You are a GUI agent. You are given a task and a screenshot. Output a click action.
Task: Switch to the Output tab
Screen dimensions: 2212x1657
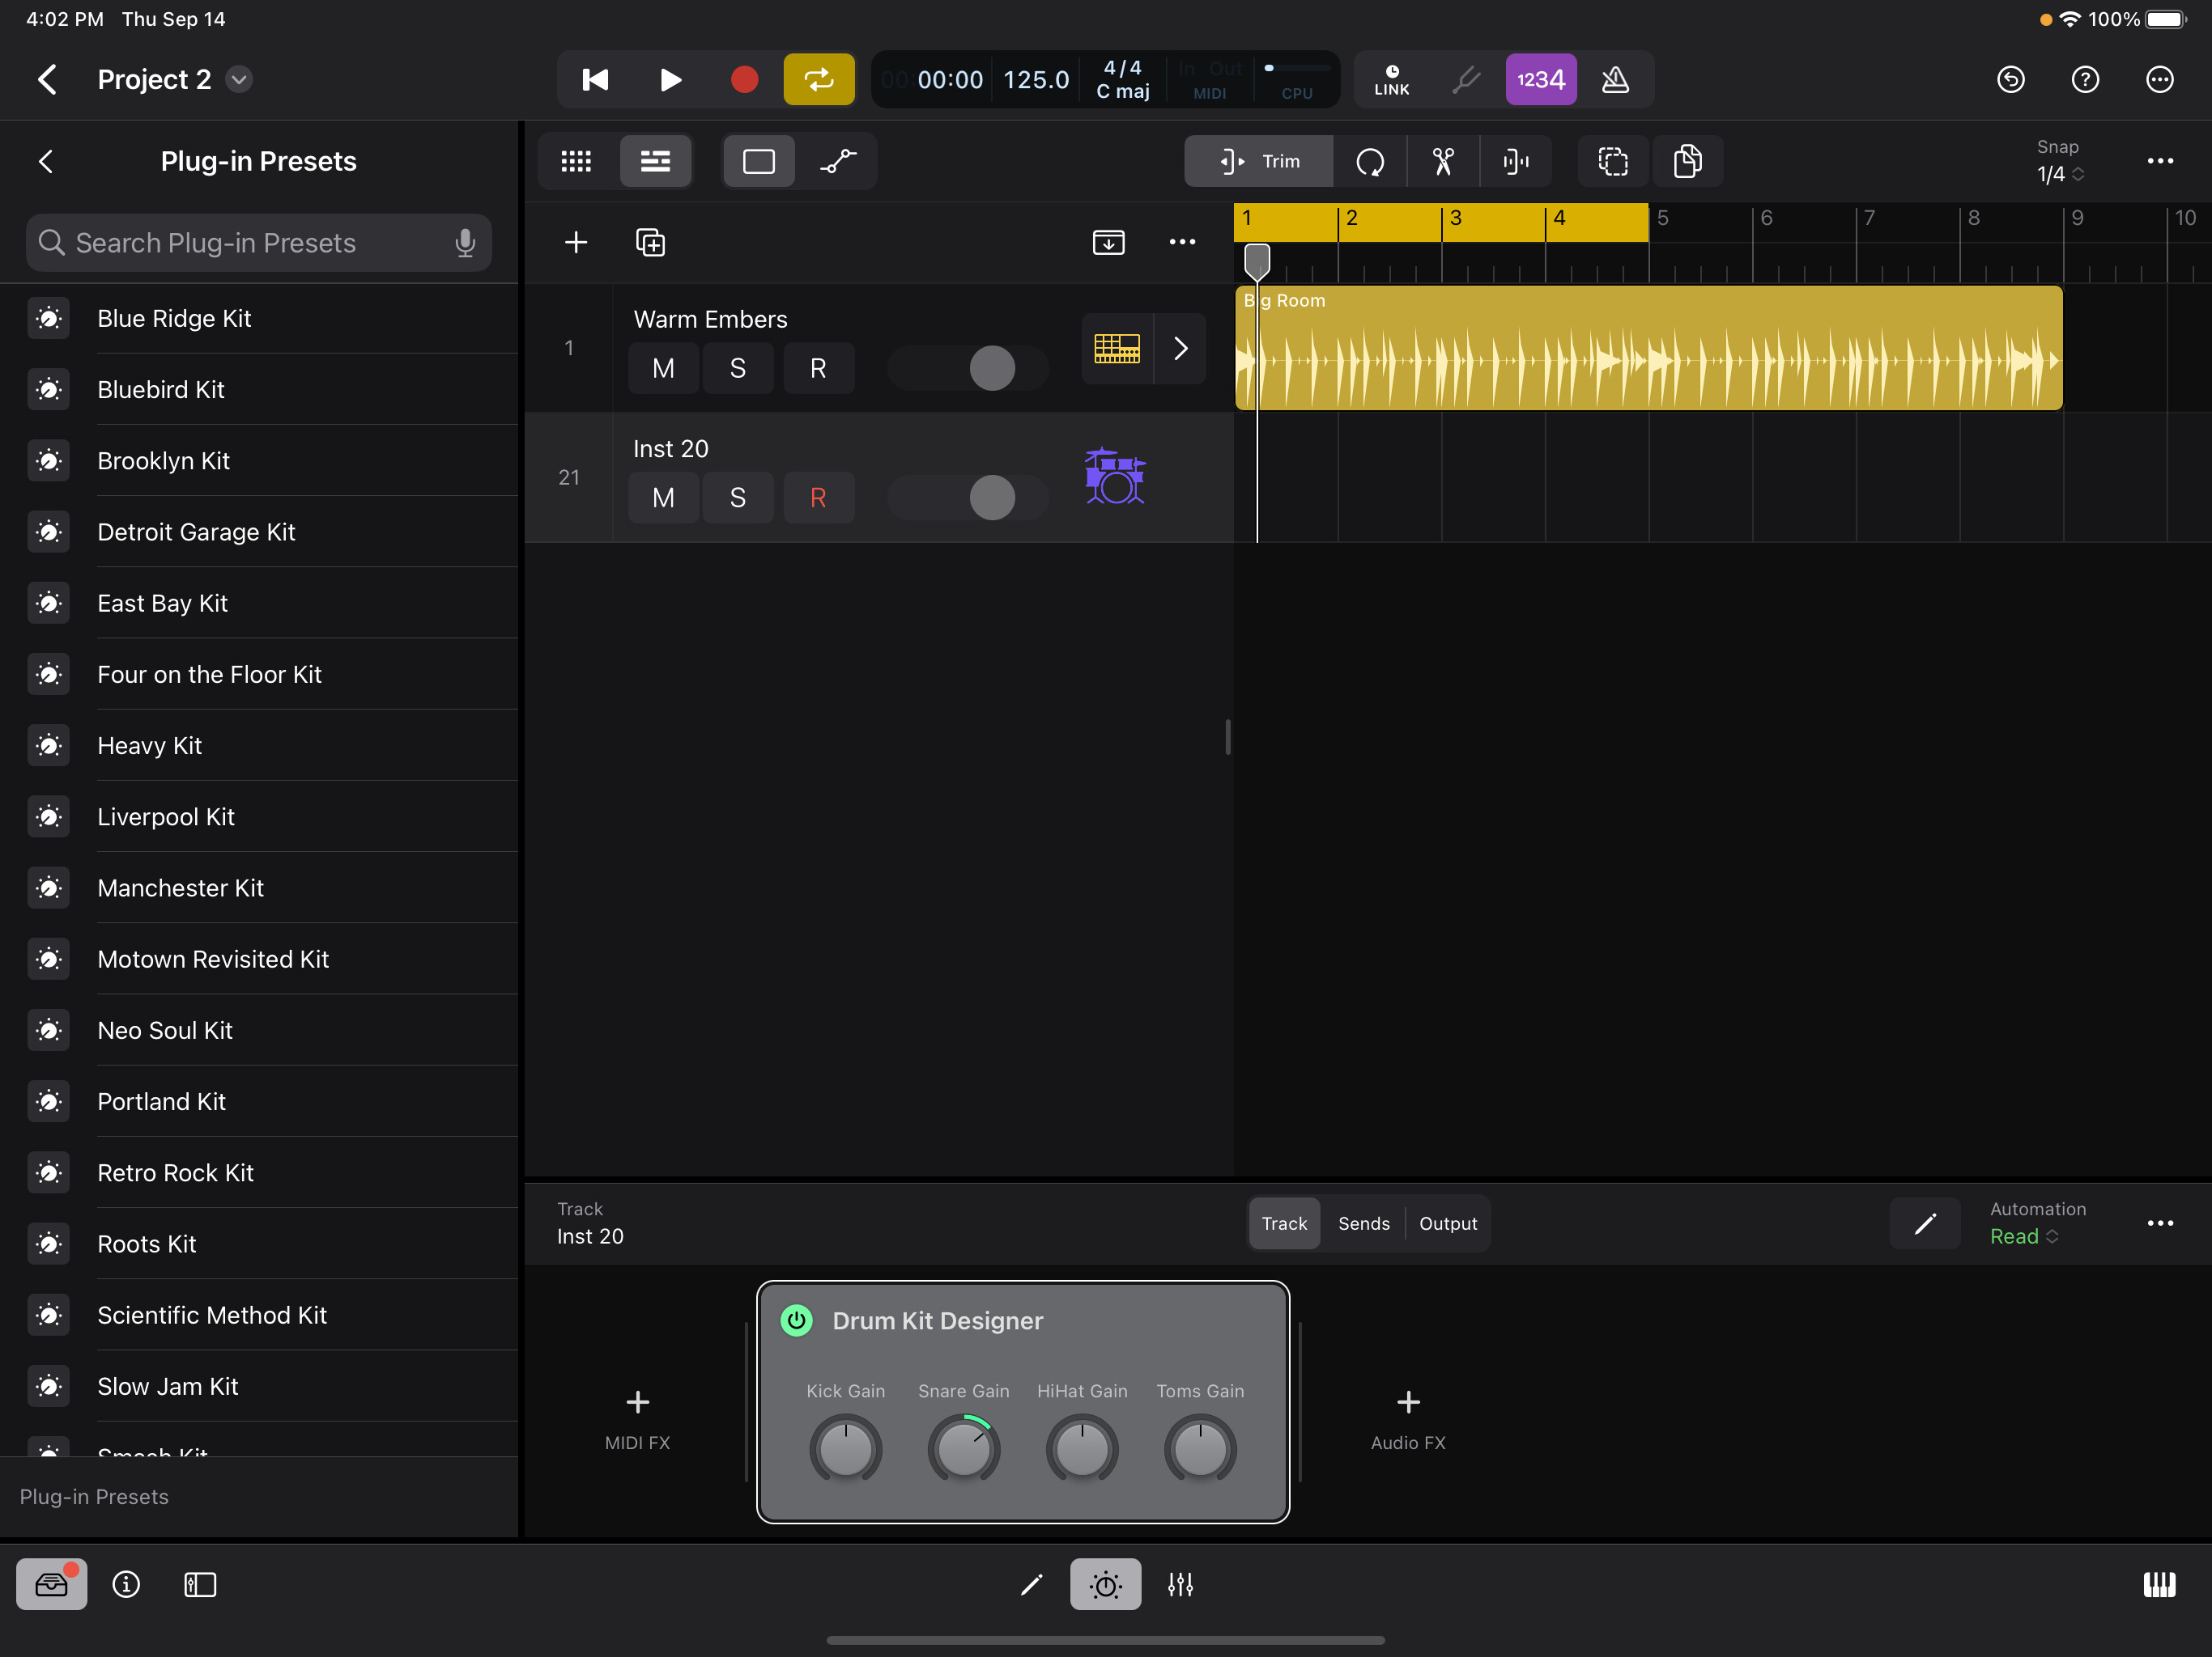(1447, 1223)
